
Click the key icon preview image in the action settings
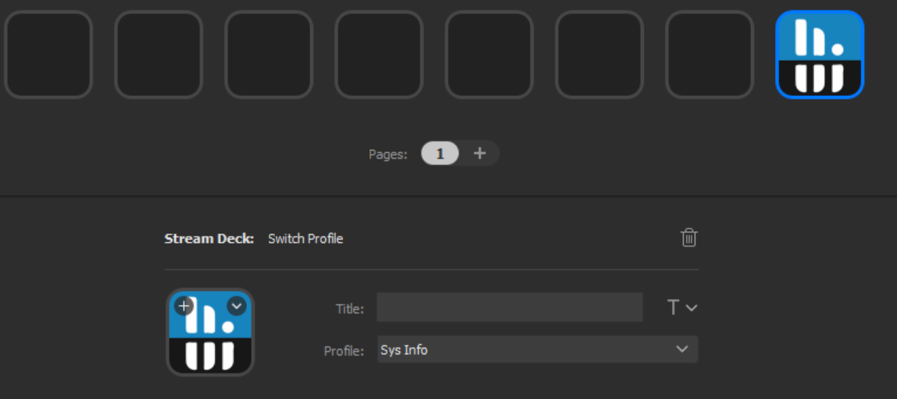[x=210, y=332]
